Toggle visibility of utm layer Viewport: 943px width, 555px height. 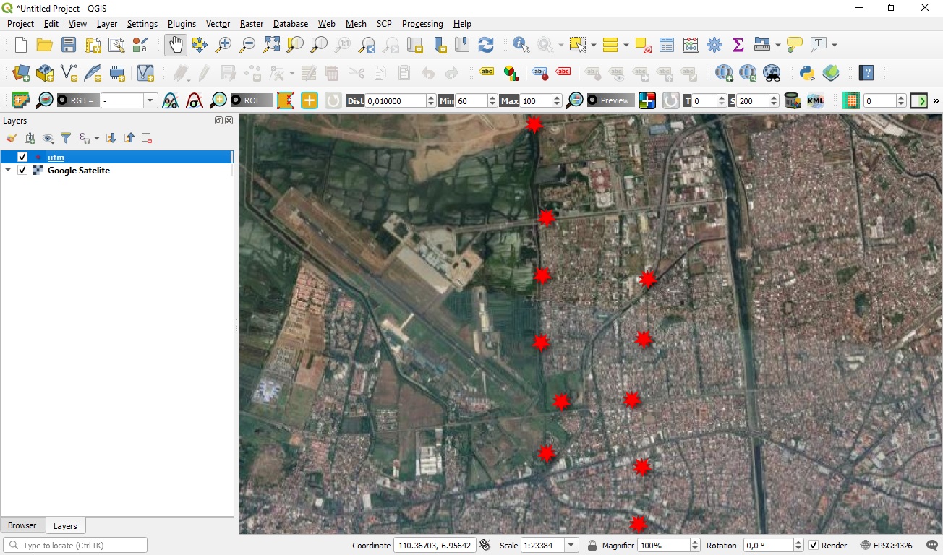(x=22, y=157)
